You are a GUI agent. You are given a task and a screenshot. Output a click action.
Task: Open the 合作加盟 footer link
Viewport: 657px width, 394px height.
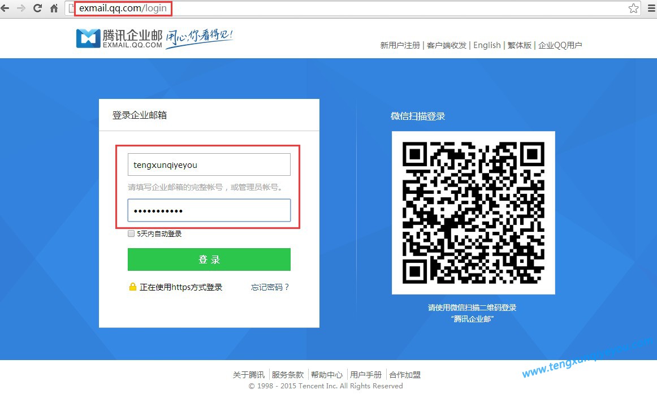[x=405, y=375]
